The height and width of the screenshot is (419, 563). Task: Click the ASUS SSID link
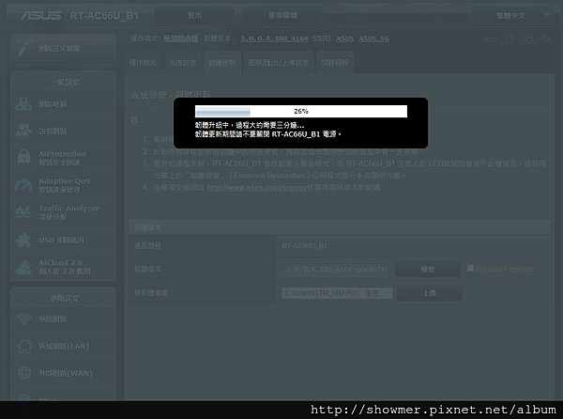344,39
